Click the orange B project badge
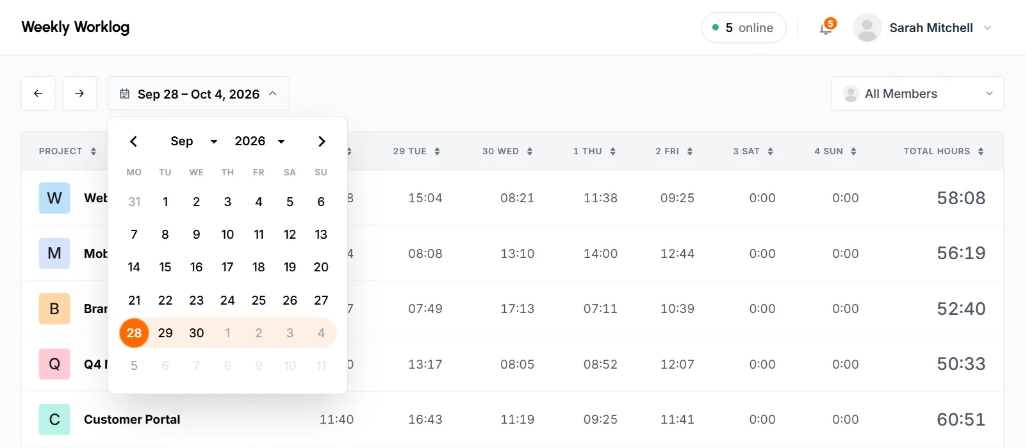 click(54, 308)
